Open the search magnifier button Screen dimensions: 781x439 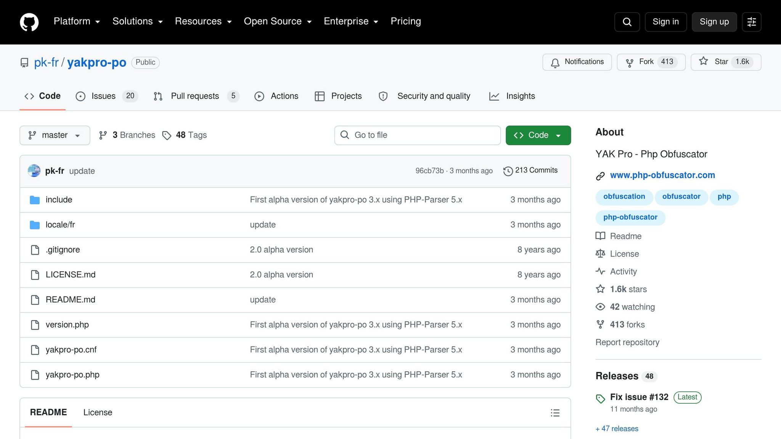point(627,22)
